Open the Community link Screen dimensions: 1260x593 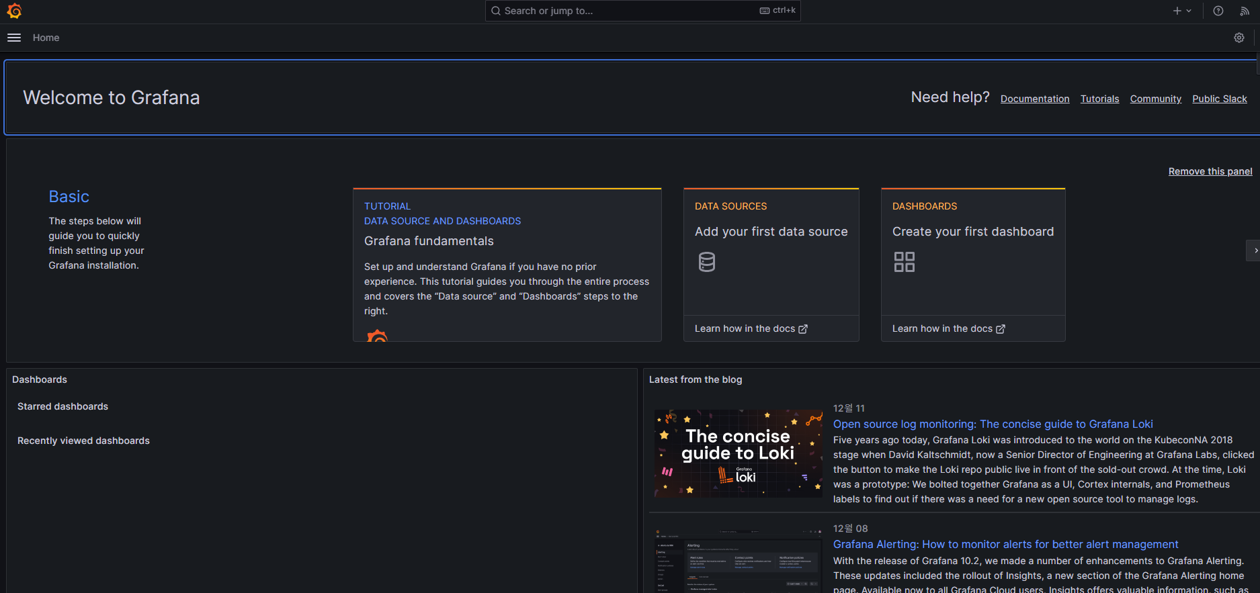1155,99
